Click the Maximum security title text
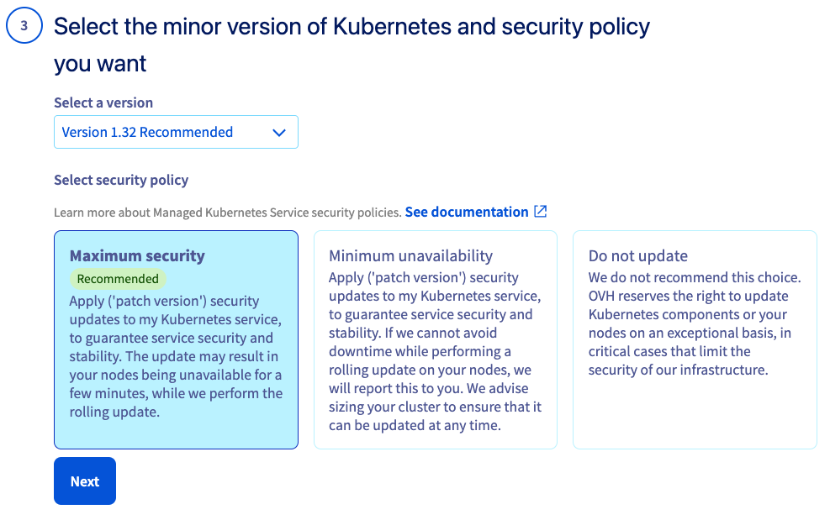Image resolution: width=830 pixels, height=520 pixels. point(137,255)
